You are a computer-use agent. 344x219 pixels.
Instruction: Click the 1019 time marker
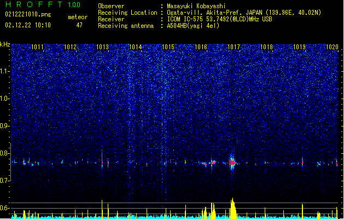(x=300, y=47)
